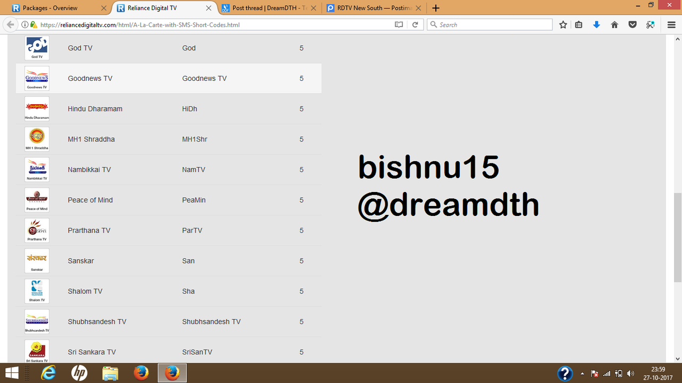Go back using the browser back arrow
The height and width of the screenshot is (383, 682).
(x=10, y=24)
